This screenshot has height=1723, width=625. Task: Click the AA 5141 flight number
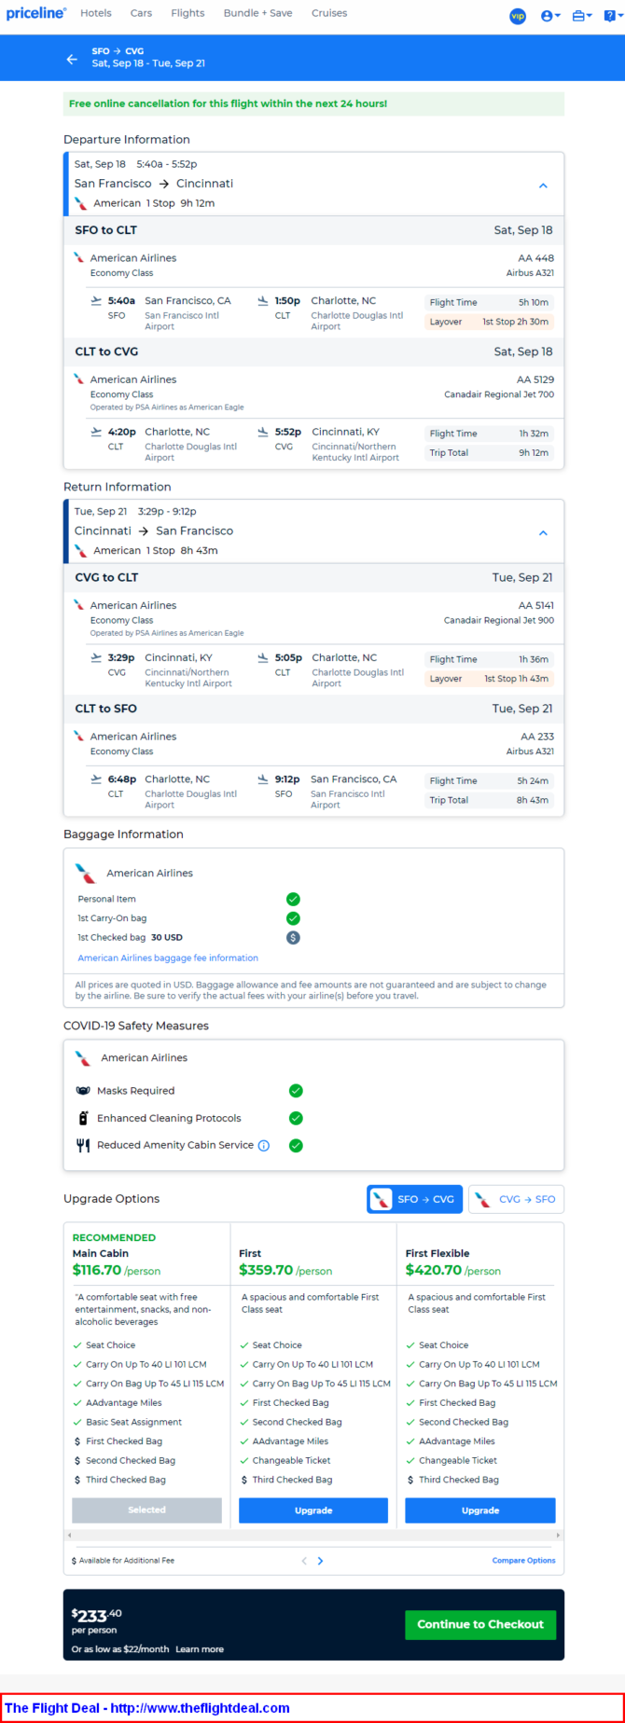[x=536, y=605]
